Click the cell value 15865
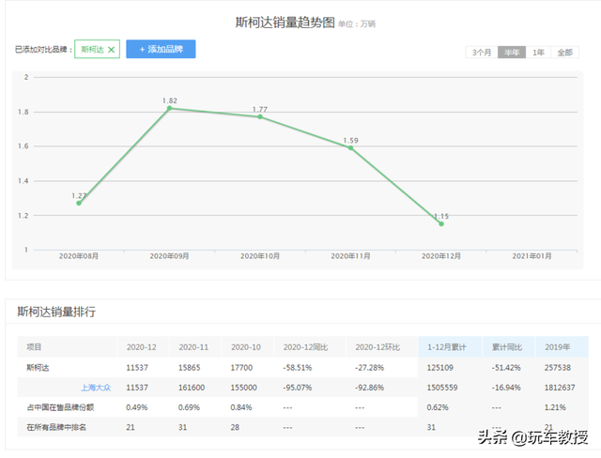The height and width of the screenshot is (458, 601). coord(190,368)
